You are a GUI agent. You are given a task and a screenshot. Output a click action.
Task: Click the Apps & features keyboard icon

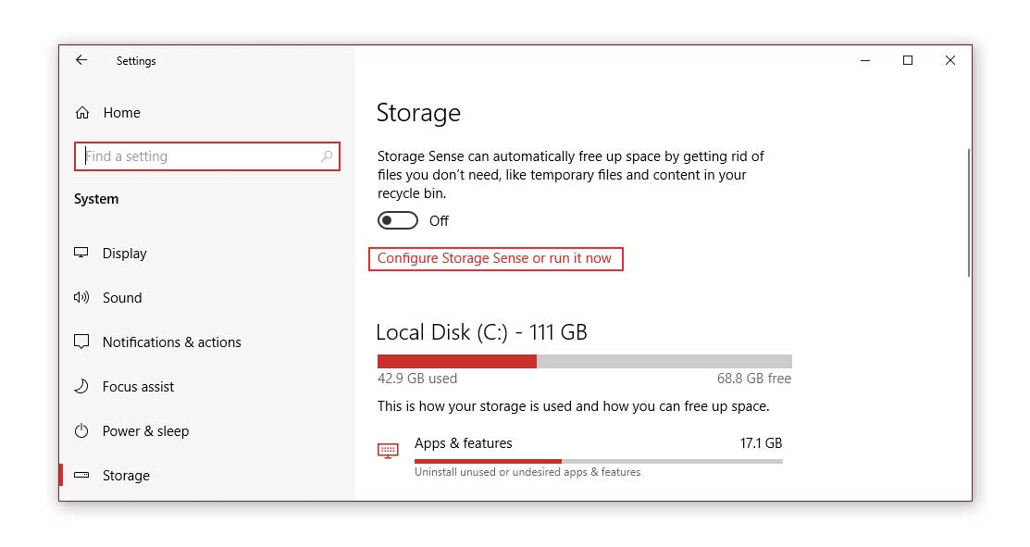point(388,451)
